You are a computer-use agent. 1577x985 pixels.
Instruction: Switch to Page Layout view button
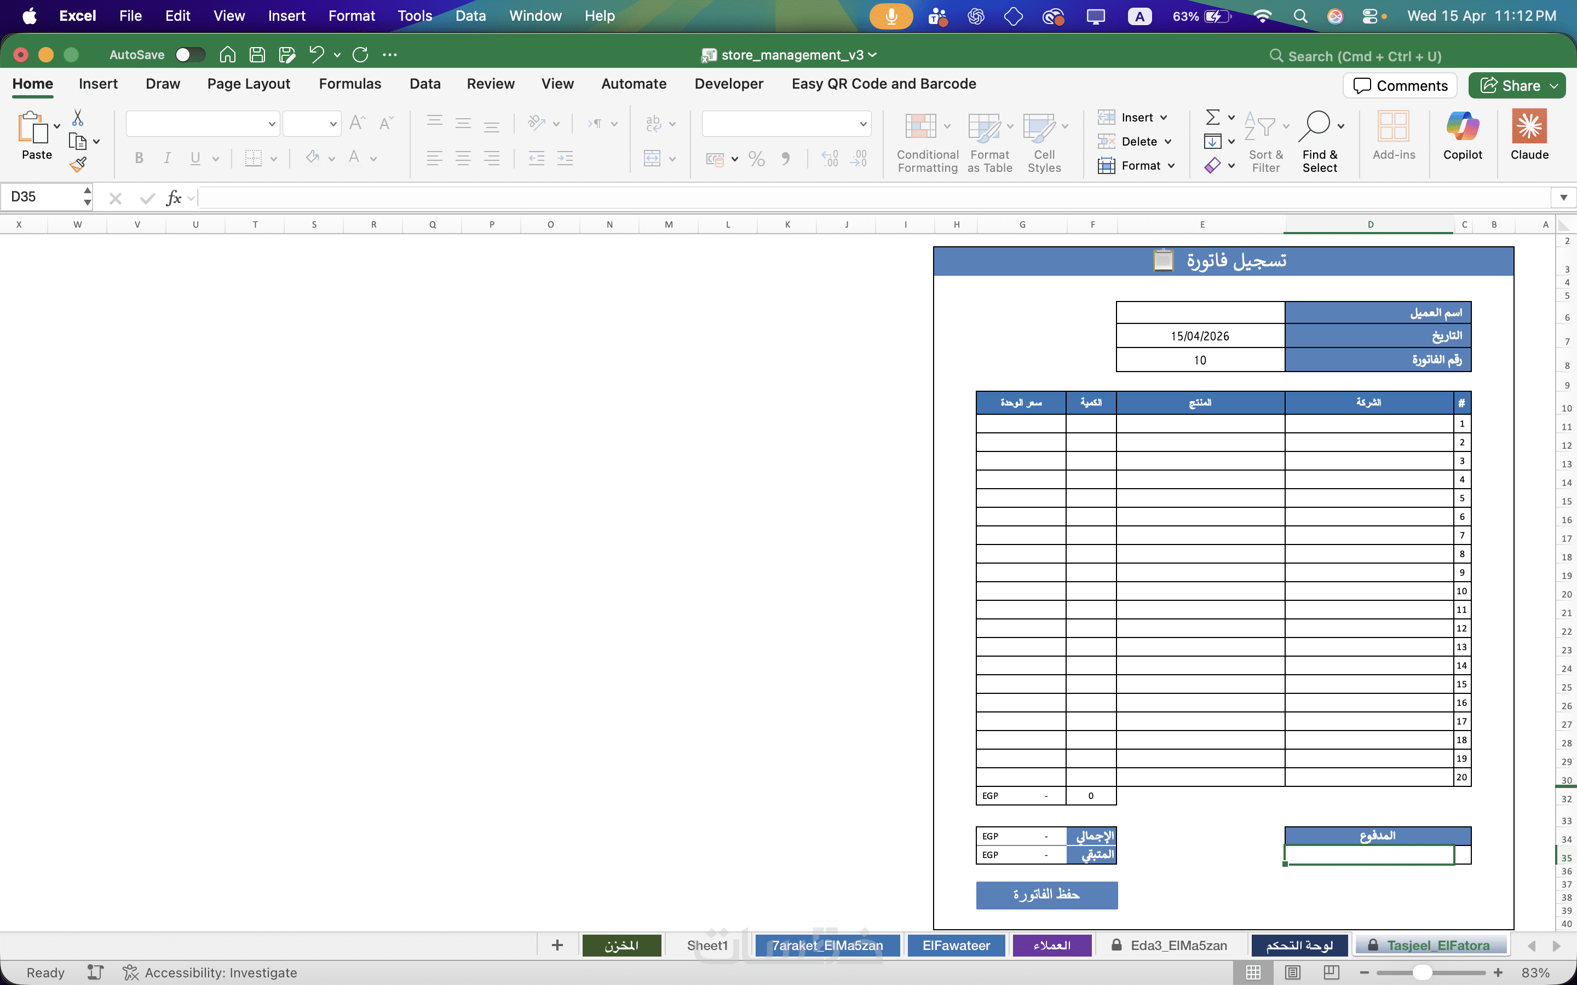click(x=1293, y=972)
